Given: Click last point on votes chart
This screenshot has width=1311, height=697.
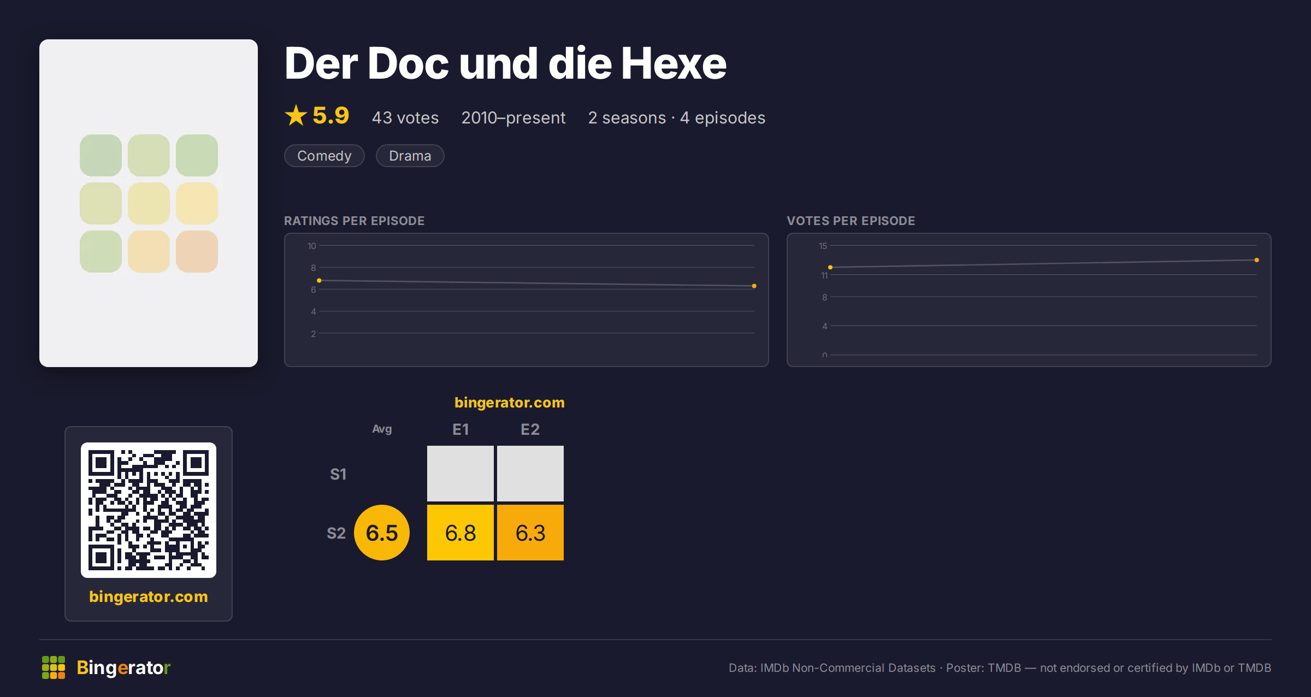Looking at the screenshot, I should (x=1257, y=260).
